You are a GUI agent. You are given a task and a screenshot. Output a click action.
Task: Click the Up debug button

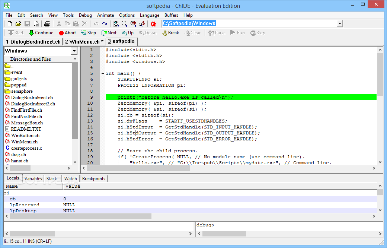[x=128, y=33]
